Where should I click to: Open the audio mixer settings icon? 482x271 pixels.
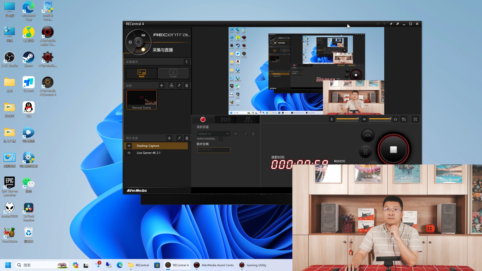(404, 119)
